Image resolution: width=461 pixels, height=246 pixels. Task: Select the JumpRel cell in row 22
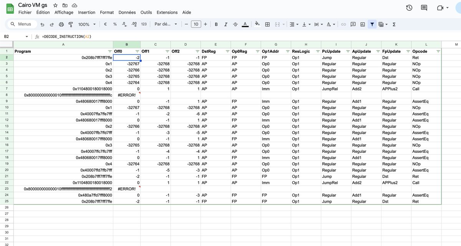(x=336, y=183)
